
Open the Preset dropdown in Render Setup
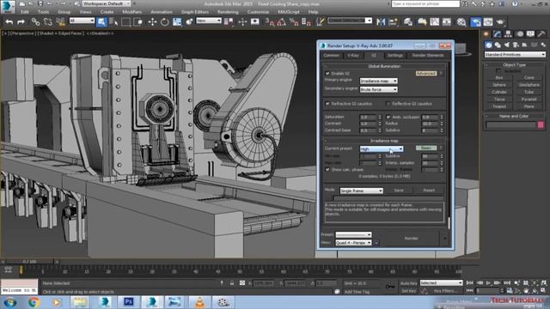(x=353, y=234)
